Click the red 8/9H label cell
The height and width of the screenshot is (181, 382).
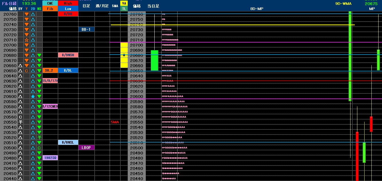[68, 14]
